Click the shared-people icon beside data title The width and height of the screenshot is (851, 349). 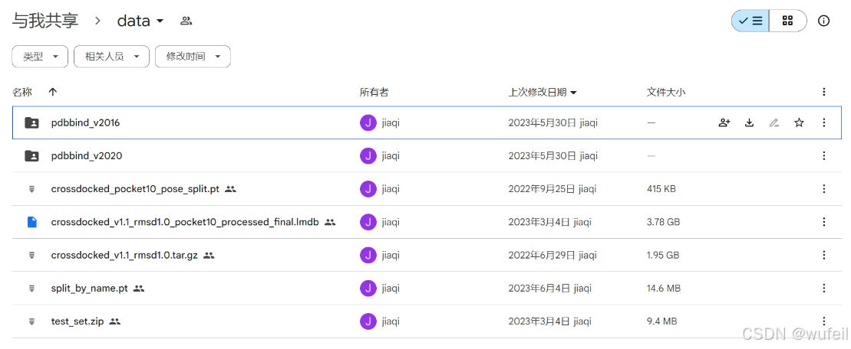pos(186,21)
